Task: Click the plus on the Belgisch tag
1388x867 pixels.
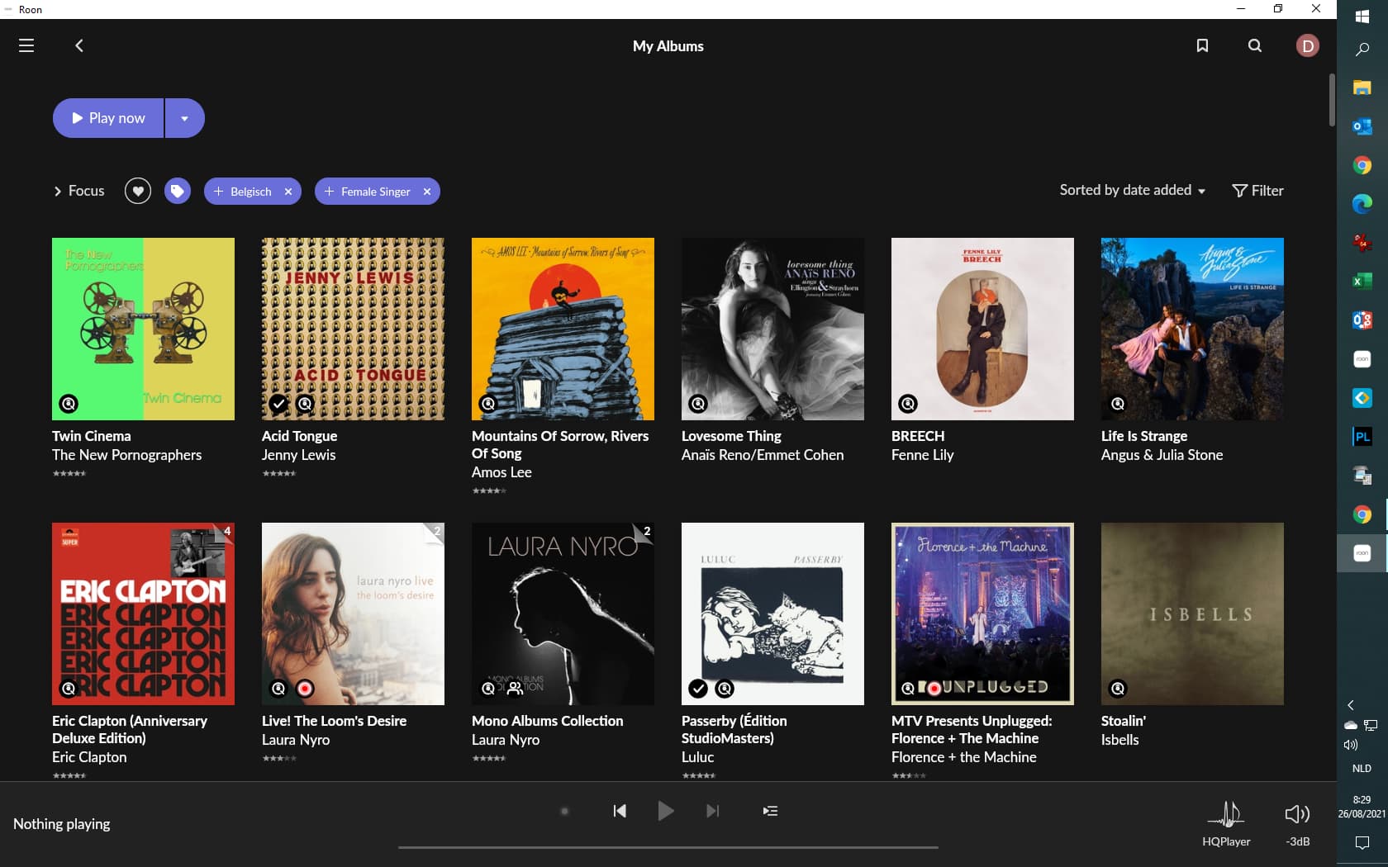Action: tap(218, 192)
